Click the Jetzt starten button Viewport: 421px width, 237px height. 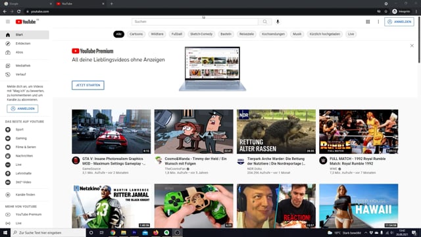pyautogui.click(x=87, y=85)
